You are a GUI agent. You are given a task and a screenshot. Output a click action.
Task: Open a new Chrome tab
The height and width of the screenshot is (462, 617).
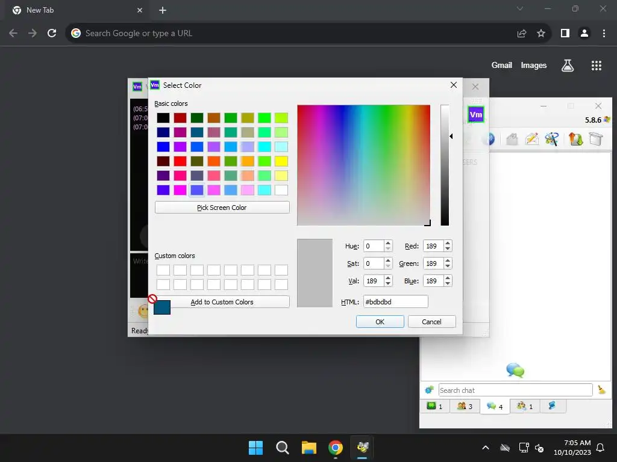(163, 10)
